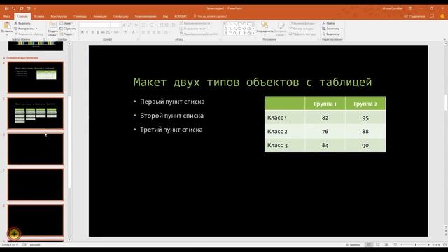Viewport: 448px width, 252px height.
Task: Adjust the zoom slider handle in status bar
Action: pyautogui.click(x=416, y=245)
